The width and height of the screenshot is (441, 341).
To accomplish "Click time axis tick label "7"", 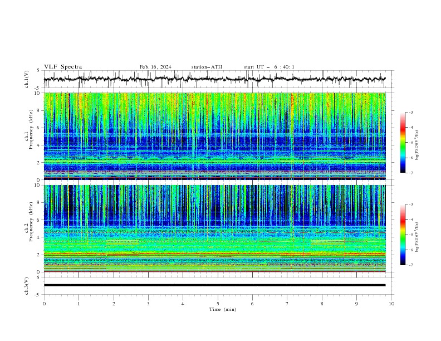I will [287, 304].
